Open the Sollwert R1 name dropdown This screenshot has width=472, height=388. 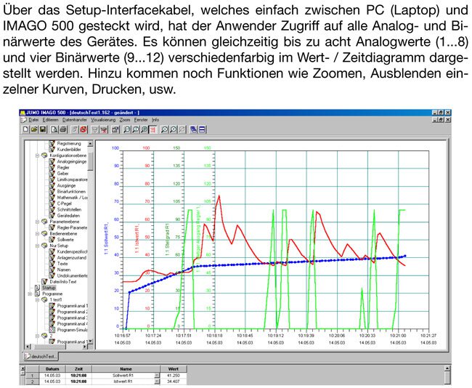click(x=157, y=375)
